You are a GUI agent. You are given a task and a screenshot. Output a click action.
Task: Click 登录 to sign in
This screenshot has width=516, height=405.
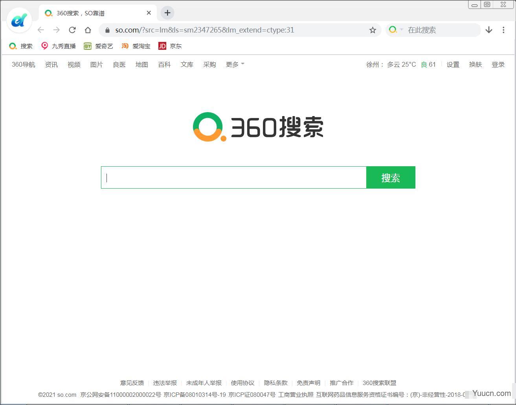498,64
